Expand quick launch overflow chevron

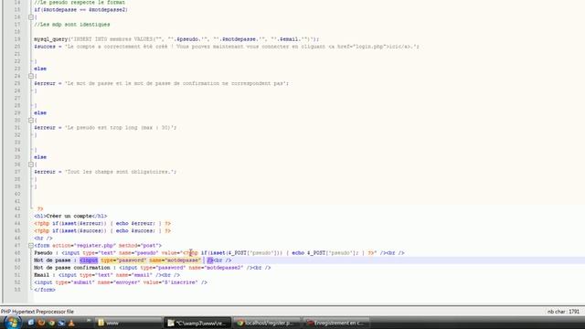tap(89, 320)
